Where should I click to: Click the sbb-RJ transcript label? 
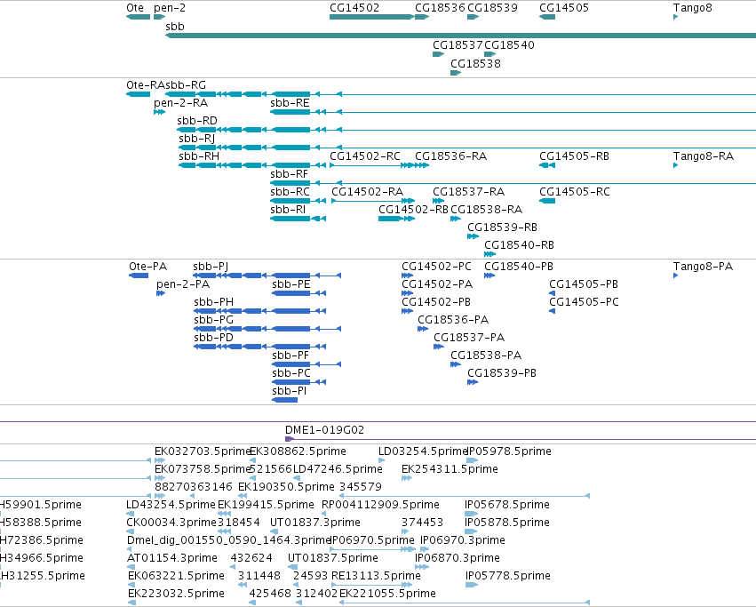(196, 139)
